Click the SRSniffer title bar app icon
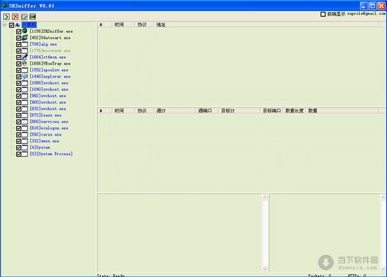The height and width of the screenshot is (277, 387). pos(5,5)
